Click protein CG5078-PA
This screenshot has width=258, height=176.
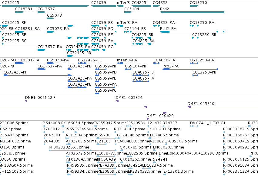click(51, 63)
